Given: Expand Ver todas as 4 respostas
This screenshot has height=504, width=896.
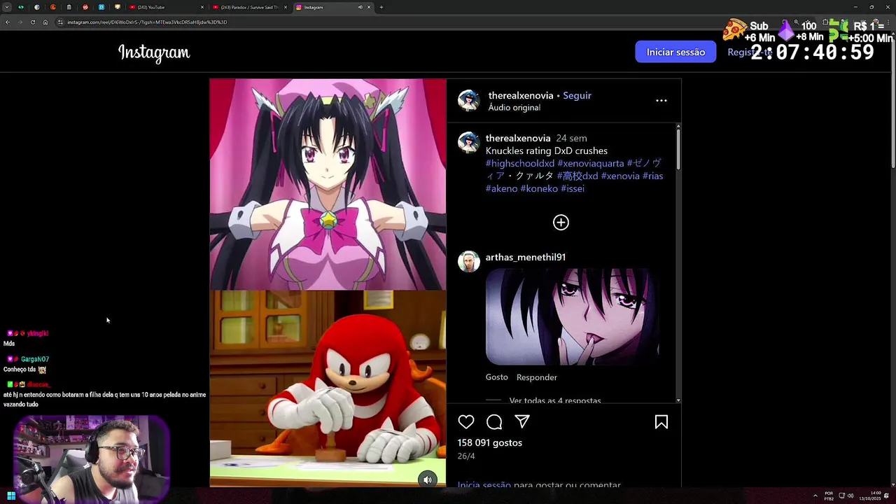Looking at the screenshot, I should tap(555, 400).
